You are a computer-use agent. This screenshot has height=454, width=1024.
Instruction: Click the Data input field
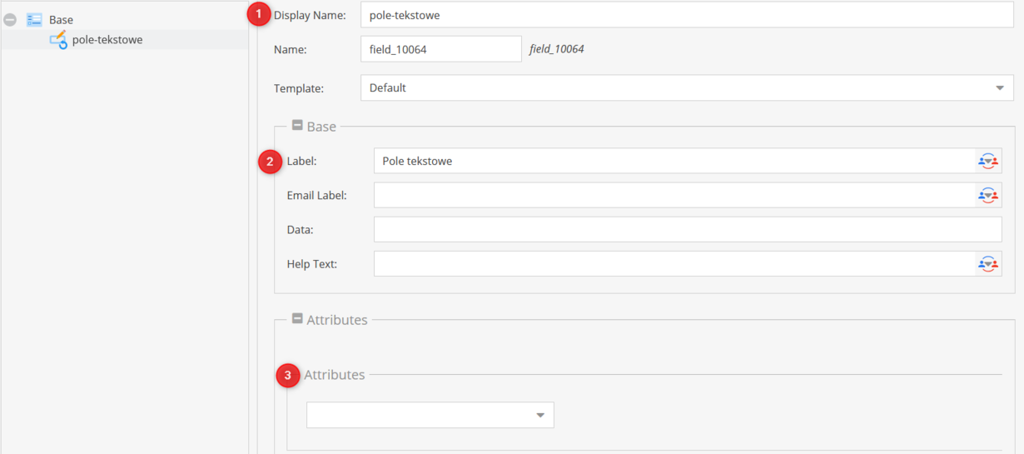(x=688, y=229)
